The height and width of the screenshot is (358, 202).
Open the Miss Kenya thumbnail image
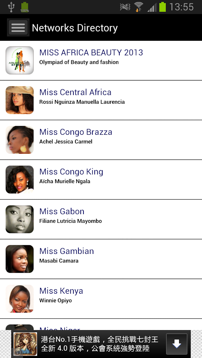click(x=20, y=299)
